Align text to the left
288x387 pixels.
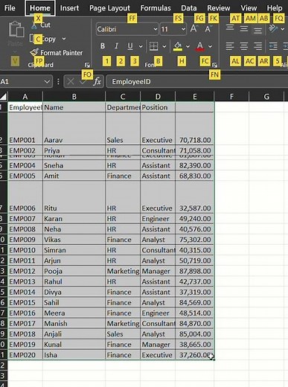(x=230, y=46)
